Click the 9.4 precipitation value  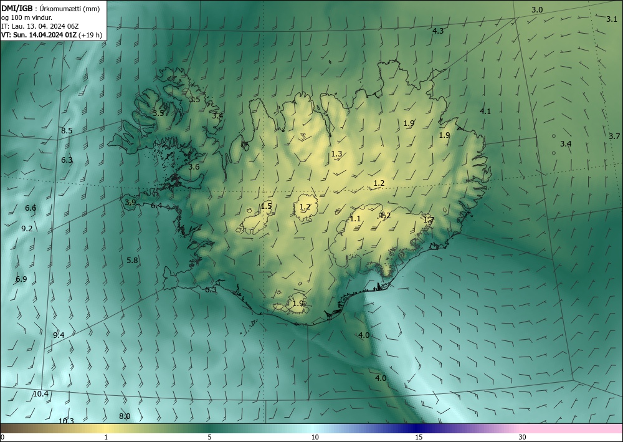59,335
